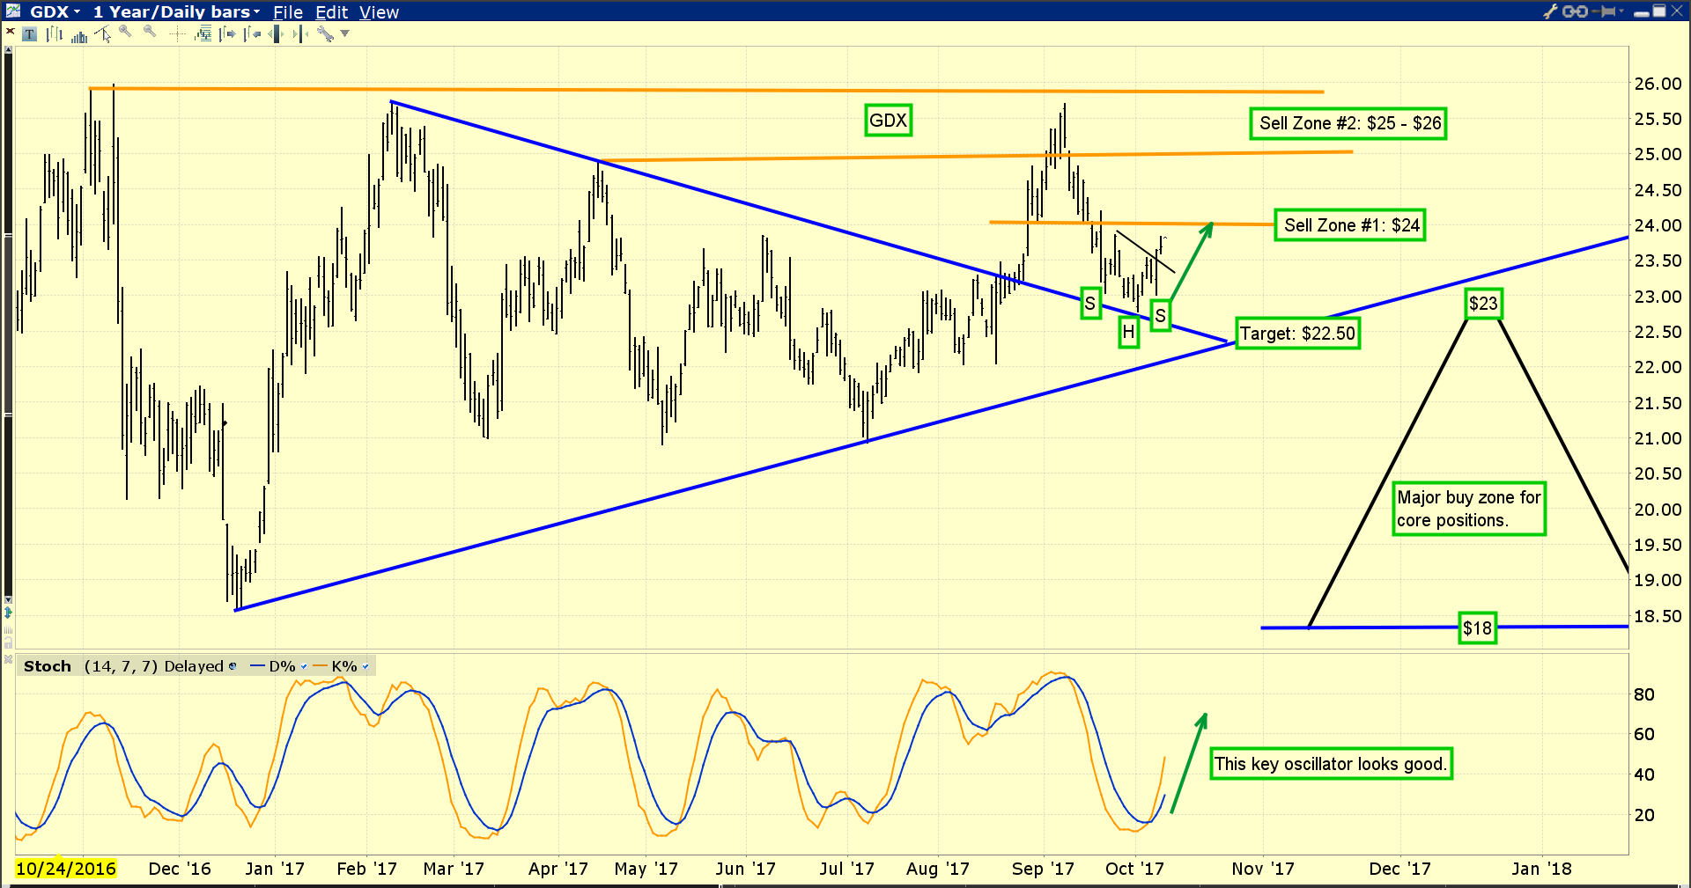Image resolution: width=1691 pixels, height=888 pixels.
Task: Click the Stoch indicator label
Action: pyautogui.click(x=48, y=666)
